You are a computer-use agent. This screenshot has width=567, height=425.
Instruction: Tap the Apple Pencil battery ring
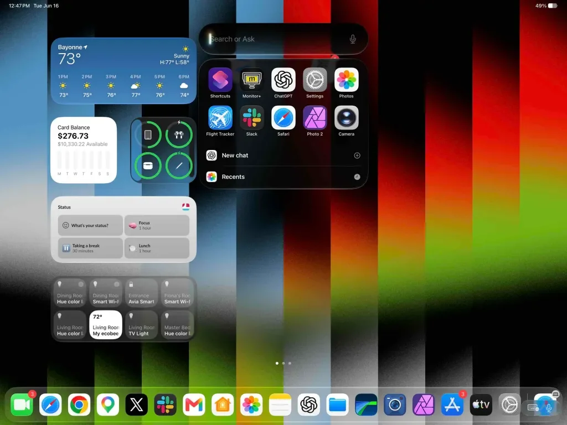click(179, 165)
